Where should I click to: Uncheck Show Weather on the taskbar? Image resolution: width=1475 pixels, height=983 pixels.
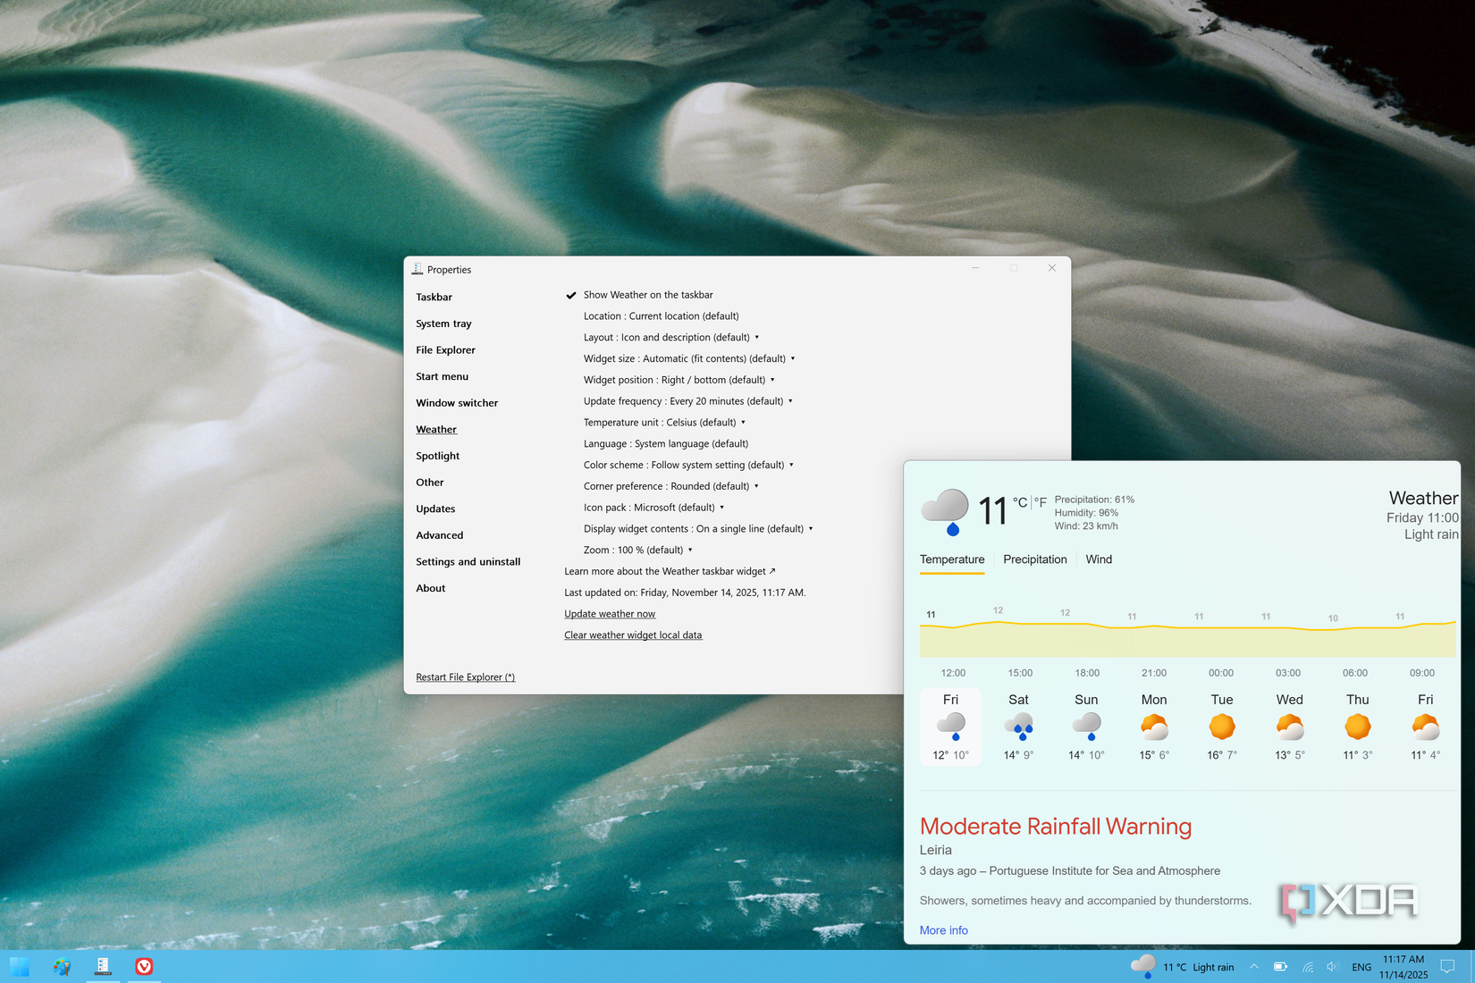572,294
